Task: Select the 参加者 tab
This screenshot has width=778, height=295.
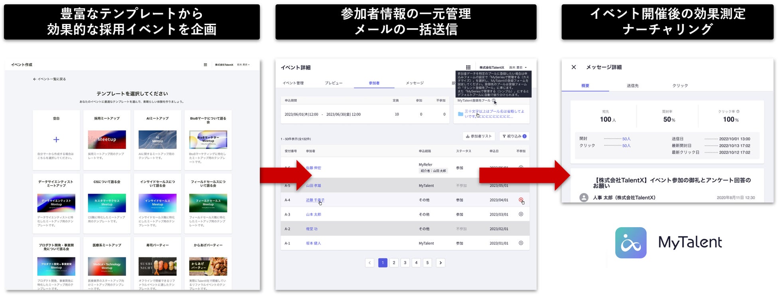Action: pyautogui.click(x=374, y=83)
